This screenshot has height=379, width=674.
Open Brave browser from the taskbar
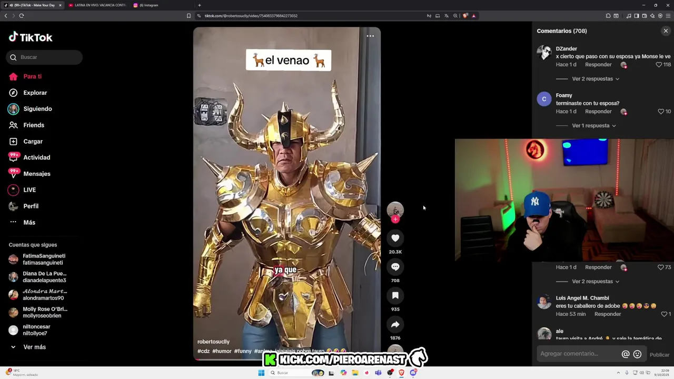click(x=401, y=373)
